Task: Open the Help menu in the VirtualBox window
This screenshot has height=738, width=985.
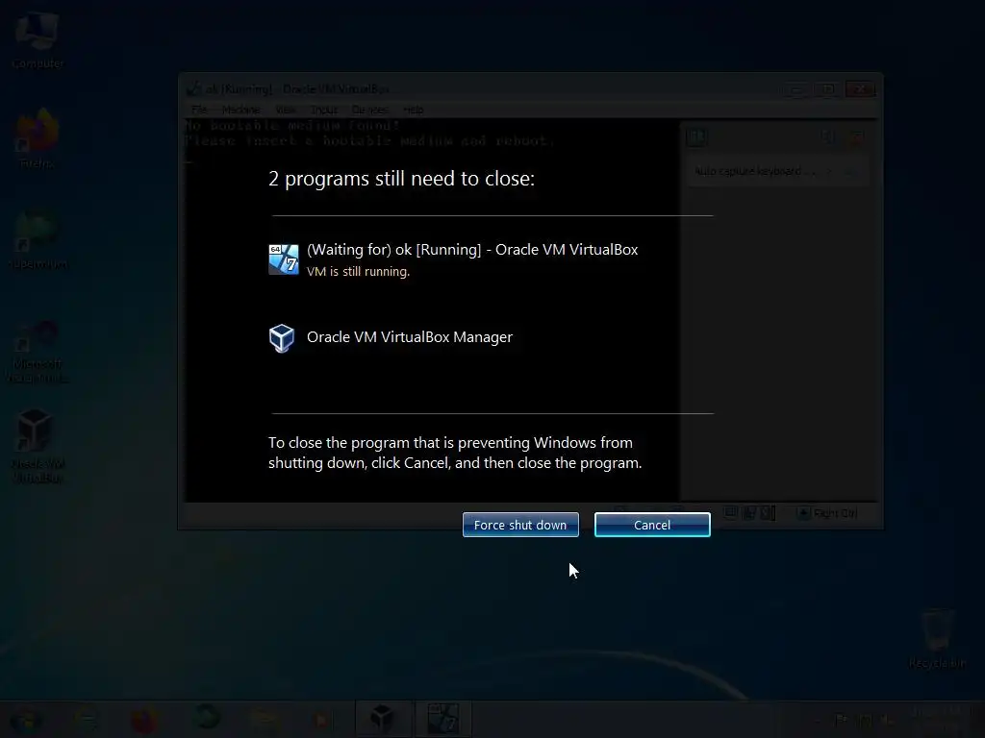Action: [413, 110]
